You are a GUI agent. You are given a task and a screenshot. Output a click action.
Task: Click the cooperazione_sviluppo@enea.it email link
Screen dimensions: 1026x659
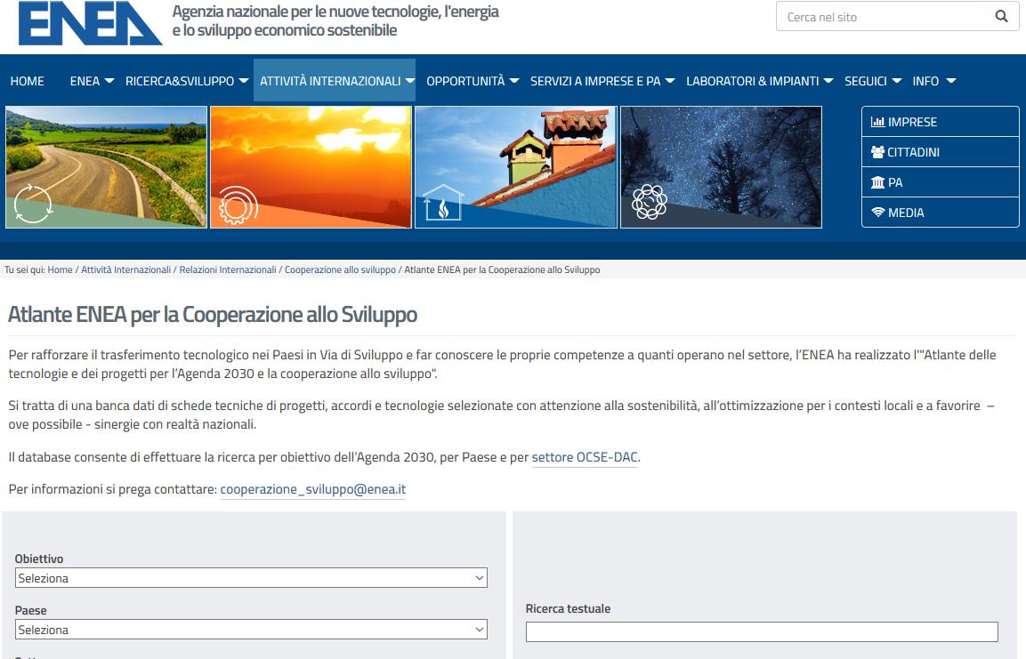pos(312,489)
